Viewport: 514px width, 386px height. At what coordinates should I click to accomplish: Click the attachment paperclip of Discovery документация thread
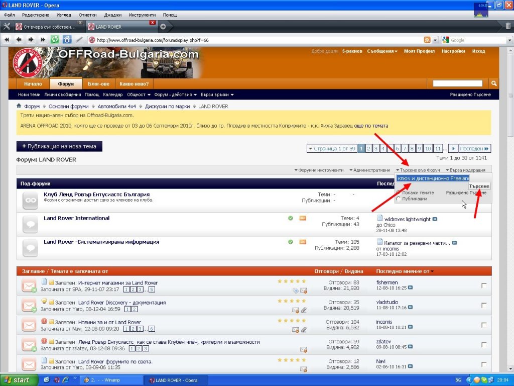(304, 310)
